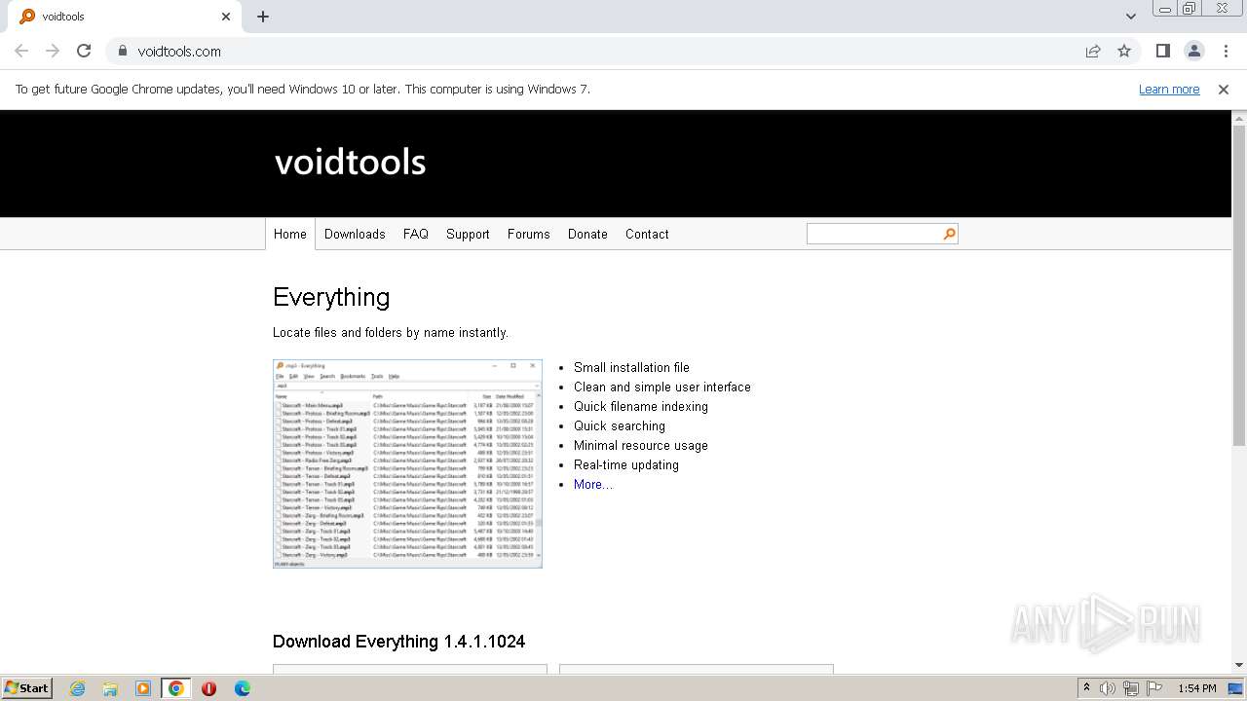View site info via the lock icon

(x=122, y=51)
